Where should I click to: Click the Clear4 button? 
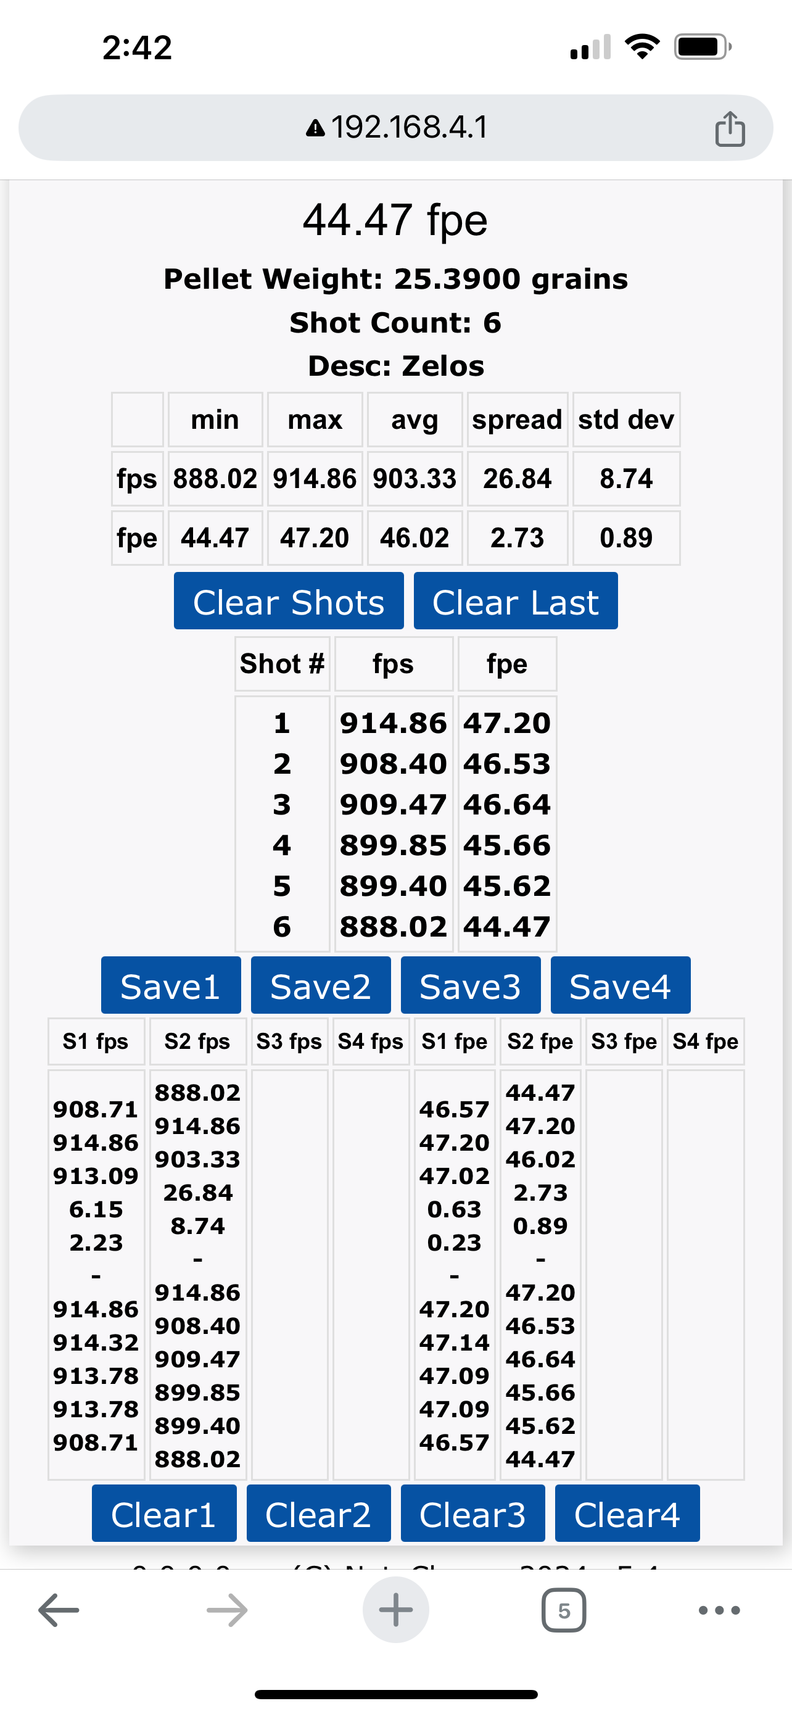click(x=627, y=1513)
